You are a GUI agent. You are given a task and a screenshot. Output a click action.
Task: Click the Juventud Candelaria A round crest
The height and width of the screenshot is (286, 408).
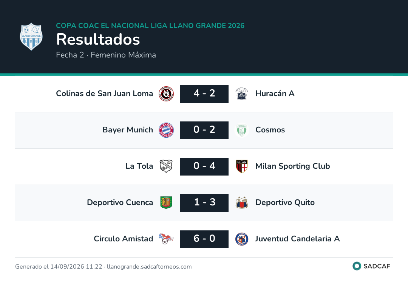point(242,239)
